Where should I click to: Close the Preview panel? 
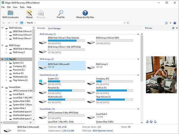[177, 28]
